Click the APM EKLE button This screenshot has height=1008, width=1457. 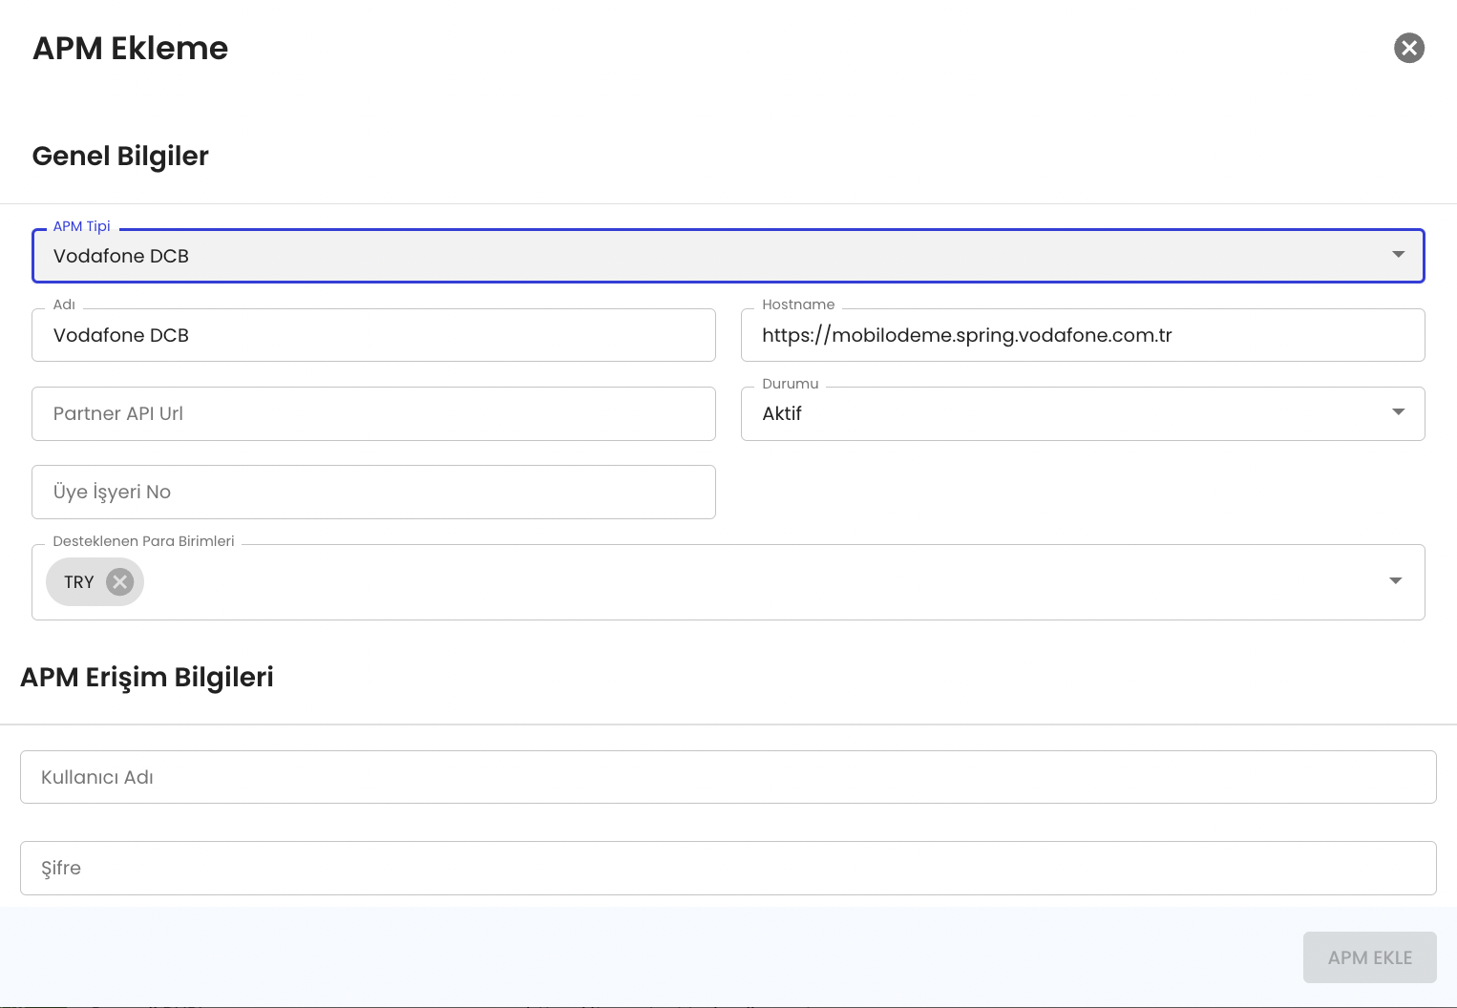click(x=1369, y=957)
